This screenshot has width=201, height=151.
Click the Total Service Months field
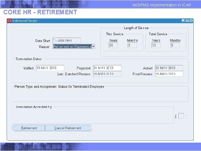pyautogui.click(x=175, y=45)
